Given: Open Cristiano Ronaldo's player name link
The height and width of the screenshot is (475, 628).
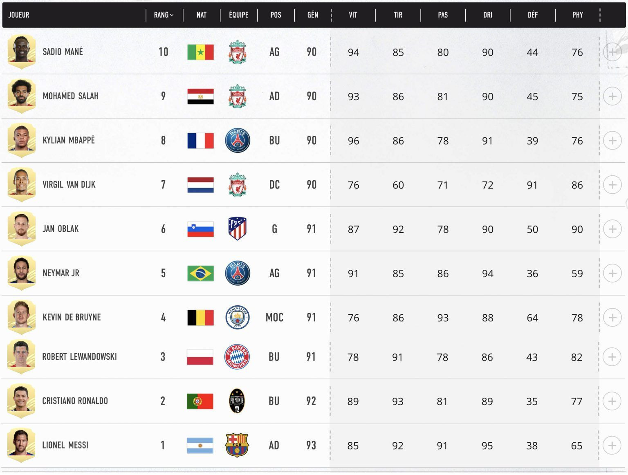Looking at the screenshot, I should coord(75,401).
